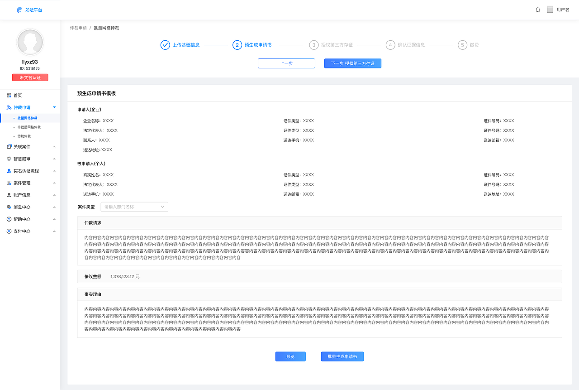579x390 pixels.
Task: Click the 支付中心 icon
Action: click(x=9, y=231)
